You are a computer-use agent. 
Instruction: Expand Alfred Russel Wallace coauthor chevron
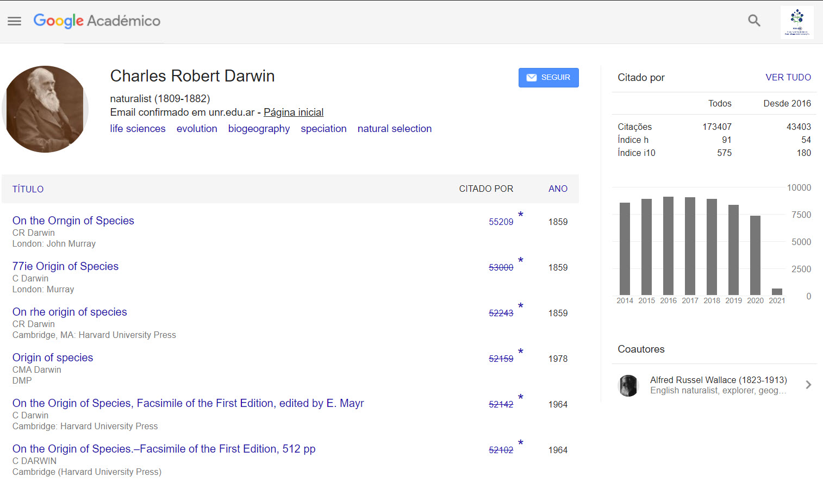click(x=808, y=385)
